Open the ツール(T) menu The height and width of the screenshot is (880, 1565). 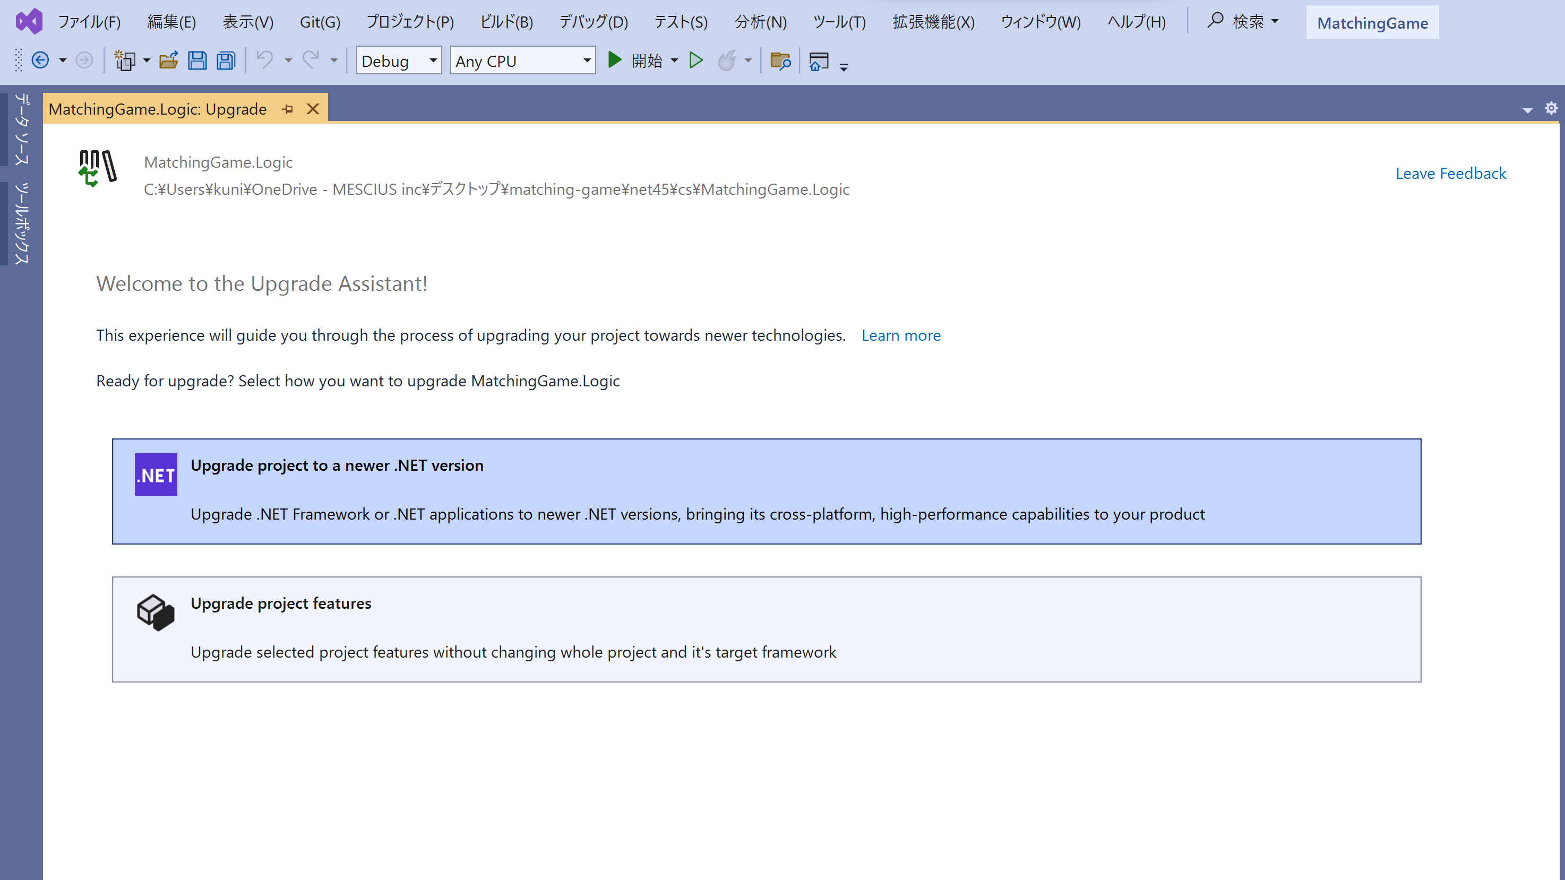(x=840, y=22)
